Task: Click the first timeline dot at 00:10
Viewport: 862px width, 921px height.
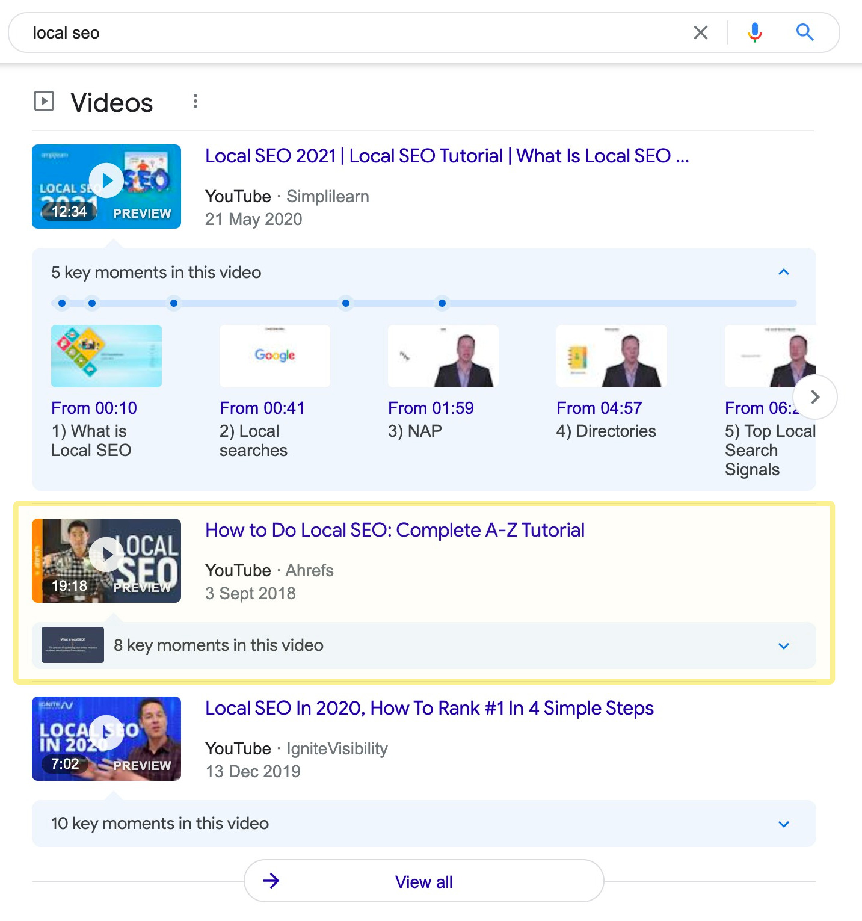Action: [62, 303]
